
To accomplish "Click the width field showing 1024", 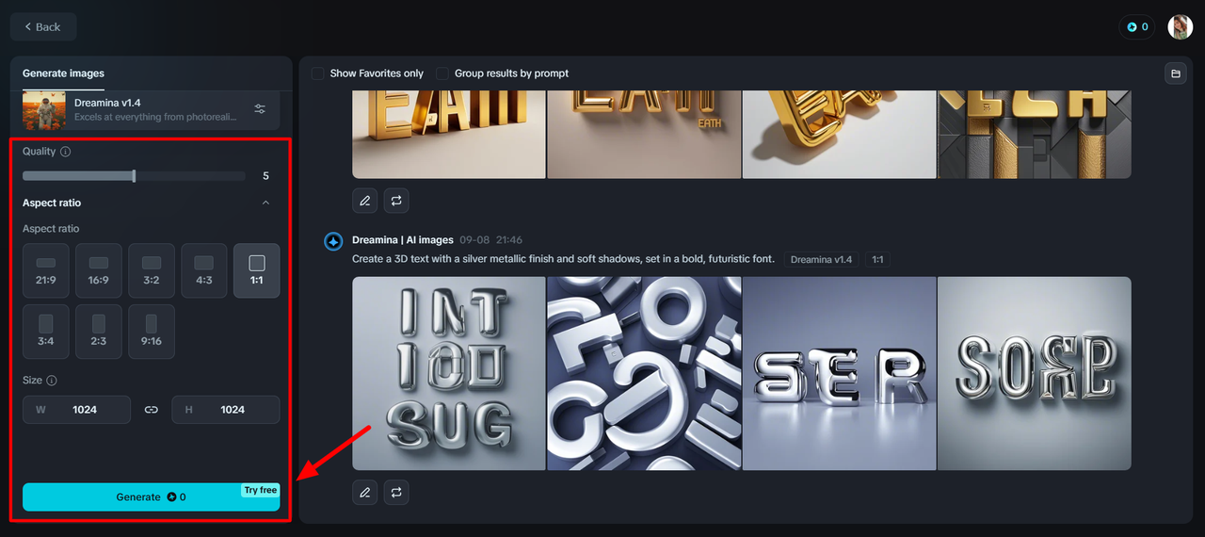I will click(76, 410).
